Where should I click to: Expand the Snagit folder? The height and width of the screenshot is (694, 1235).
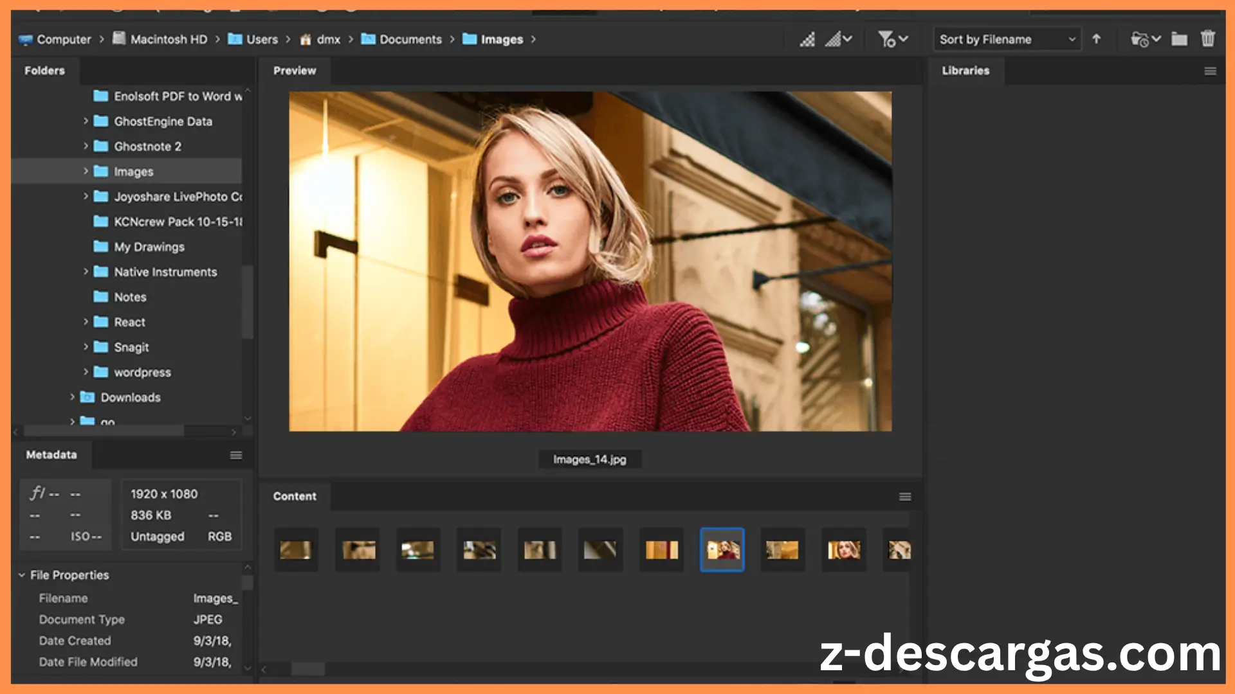(86, 346)
